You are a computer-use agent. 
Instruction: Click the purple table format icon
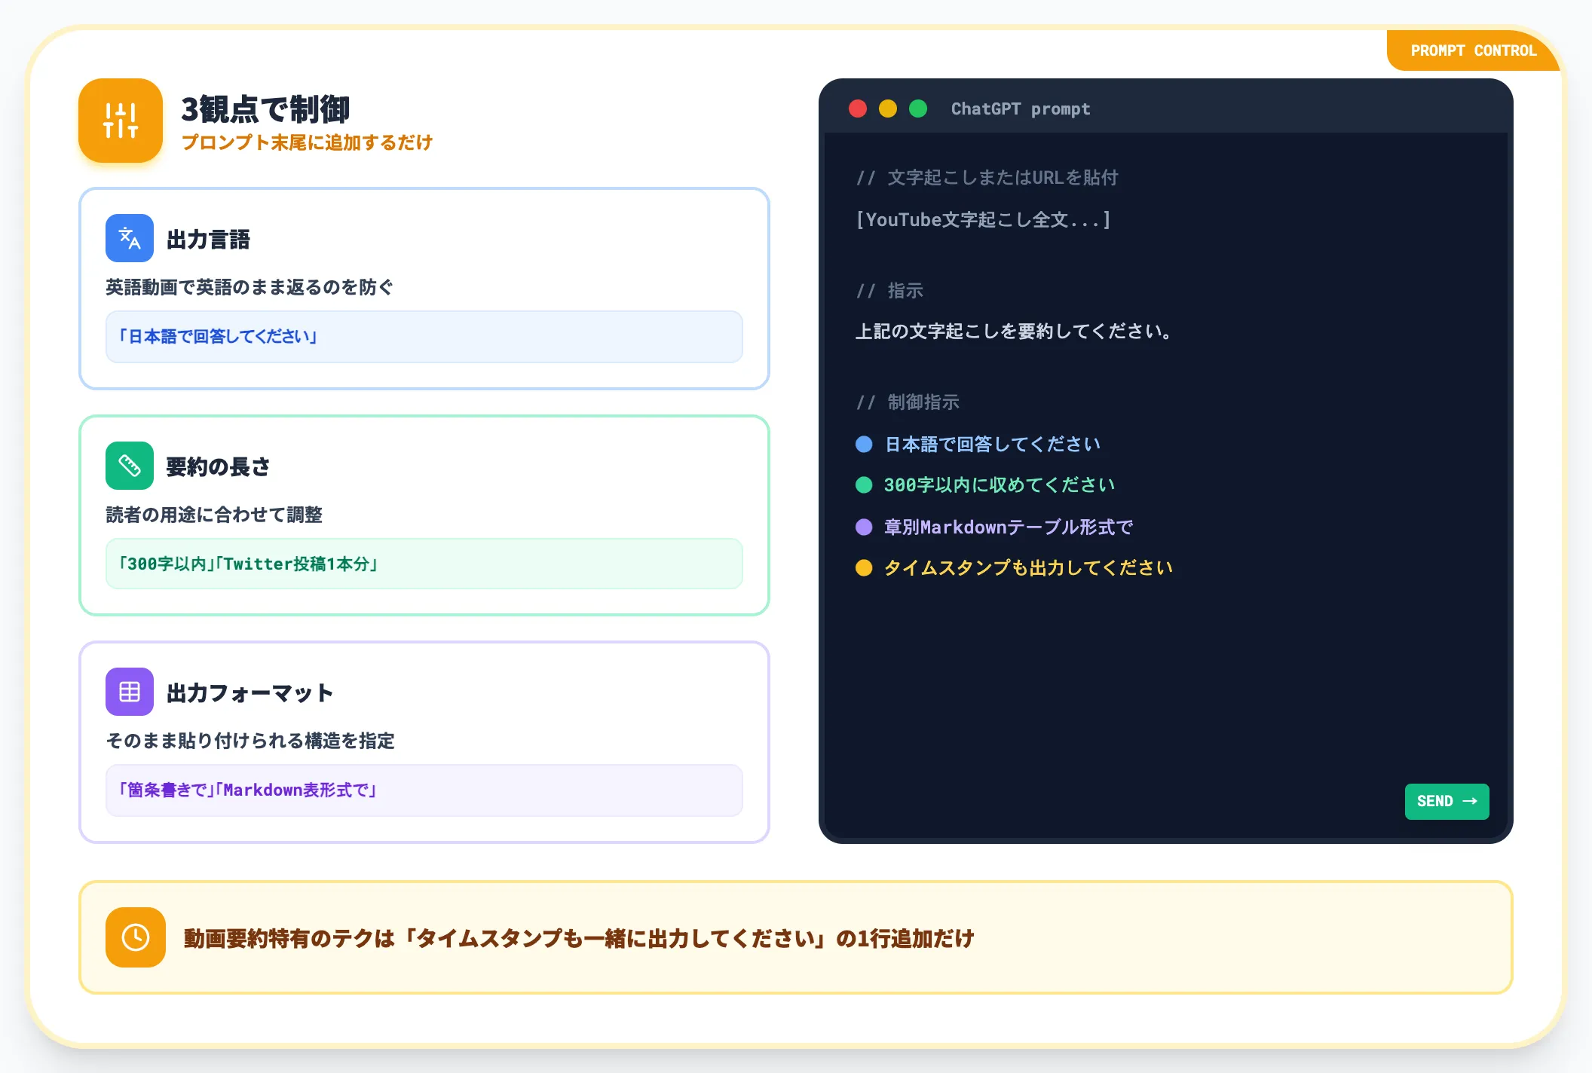point(130,692)
